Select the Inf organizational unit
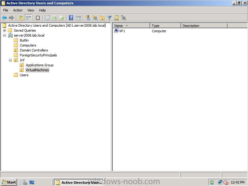Viewport: 248px width, 186px height. click(x=22, y=60)
